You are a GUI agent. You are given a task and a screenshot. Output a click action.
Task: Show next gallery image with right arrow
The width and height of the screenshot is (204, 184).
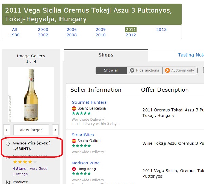55,130
